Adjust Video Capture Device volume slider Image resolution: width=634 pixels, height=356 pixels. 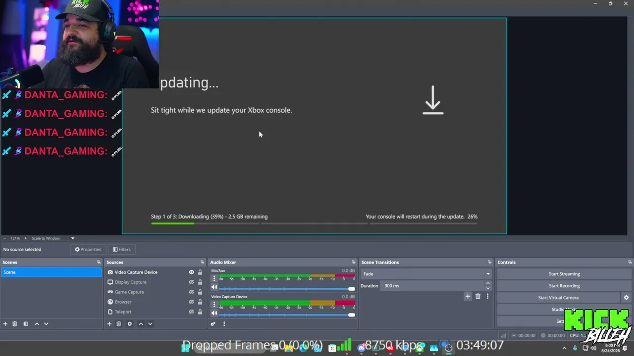tap(287, 314)
